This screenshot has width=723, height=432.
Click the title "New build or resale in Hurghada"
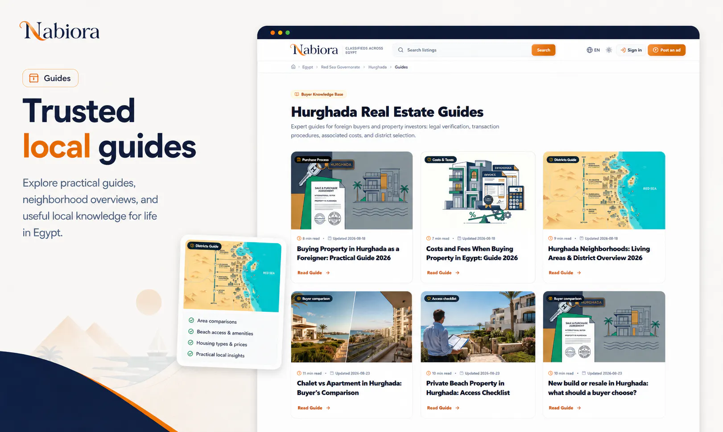pyautogui.click(x=598, y=388)
